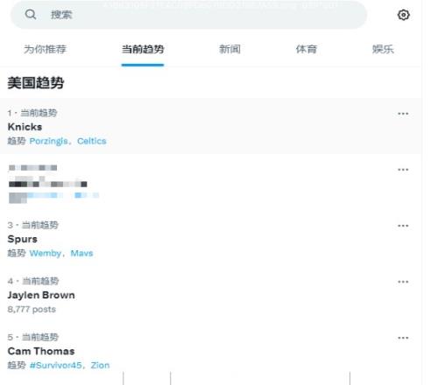
Task: Click the '5 · 当前趋势' label
Action: point(33,337)
